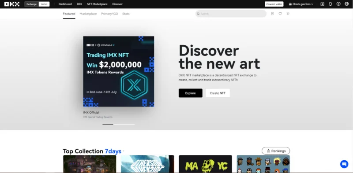The image size is (353, 173).
Task: Open the shopping cart icon
Action: point(288,14)
